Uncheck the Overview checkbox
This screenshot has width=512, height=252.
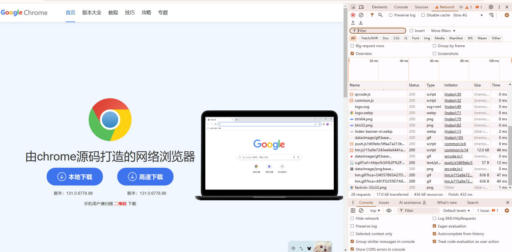[x=352, y=54]
